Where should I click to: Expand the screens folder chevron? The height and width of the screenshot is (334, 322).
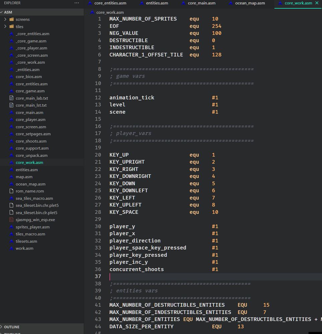tap(5, 19)
